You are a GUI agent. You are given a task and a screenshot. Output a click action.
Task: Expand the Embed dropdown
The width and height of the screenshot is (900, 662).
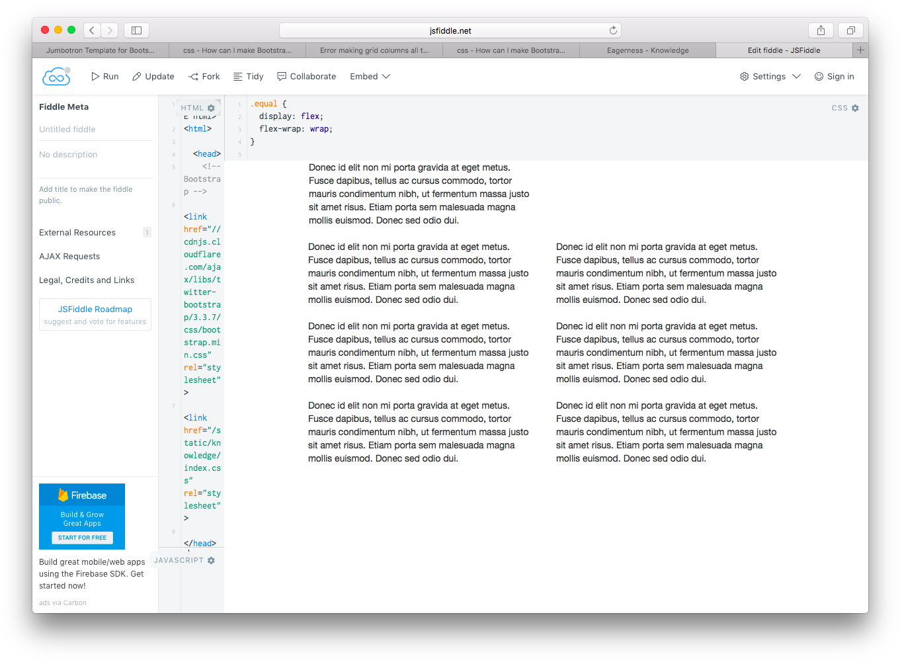pos(370,77)
